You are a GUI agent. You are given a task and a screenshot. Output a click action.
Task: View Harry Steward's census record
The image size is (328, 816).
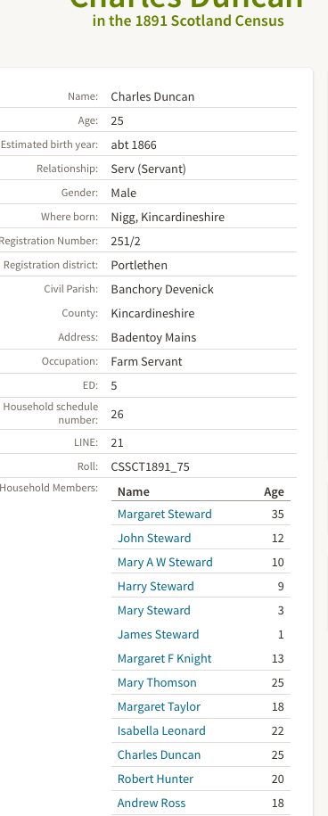pyautogui.click(x=155, y=586)
